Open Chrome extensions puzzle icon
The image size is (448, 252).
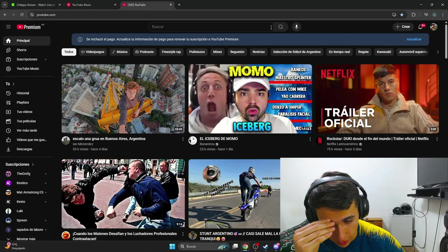414,15
